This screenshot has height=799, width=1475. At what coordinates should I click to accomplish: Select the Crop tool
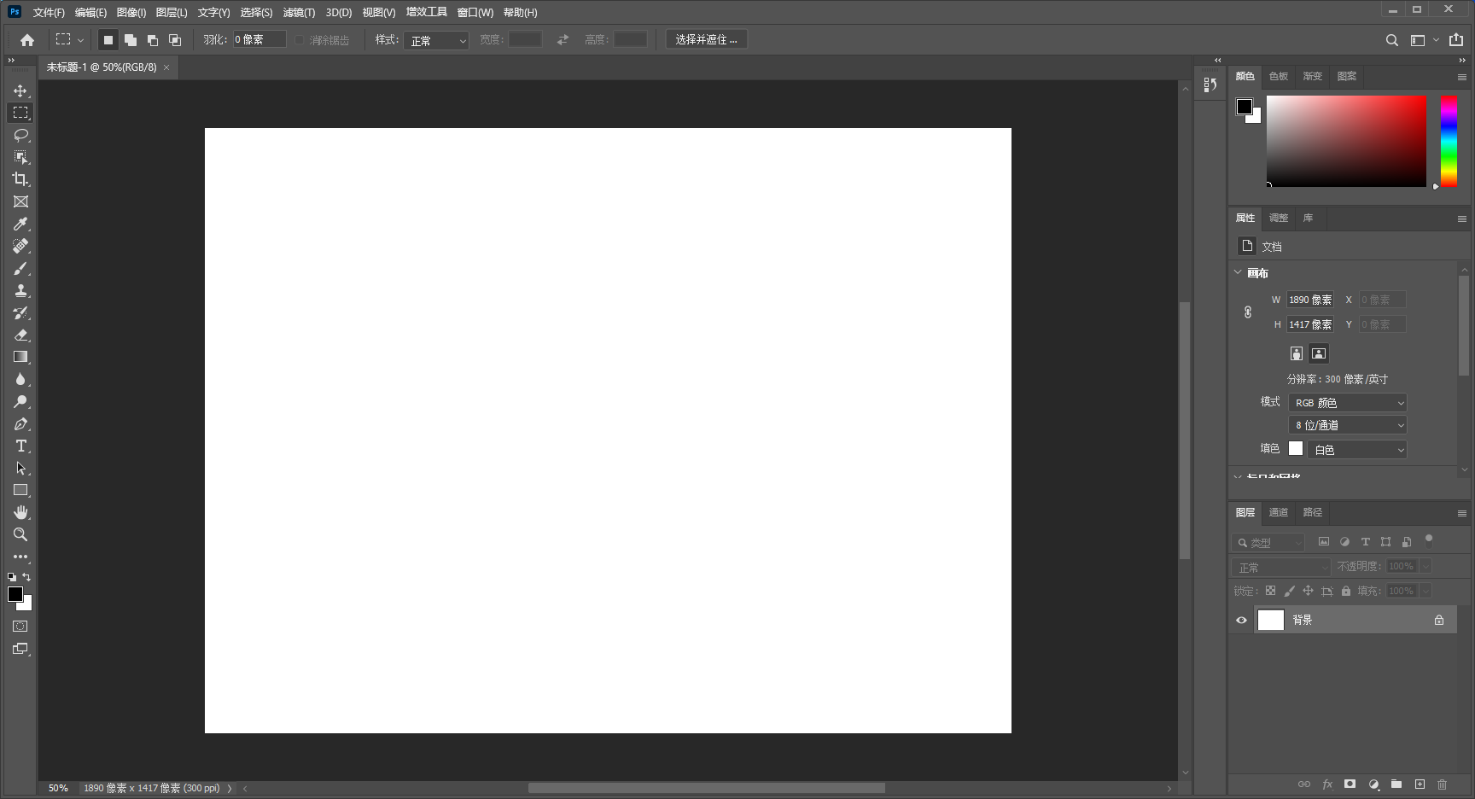click(x=20, y=179)
